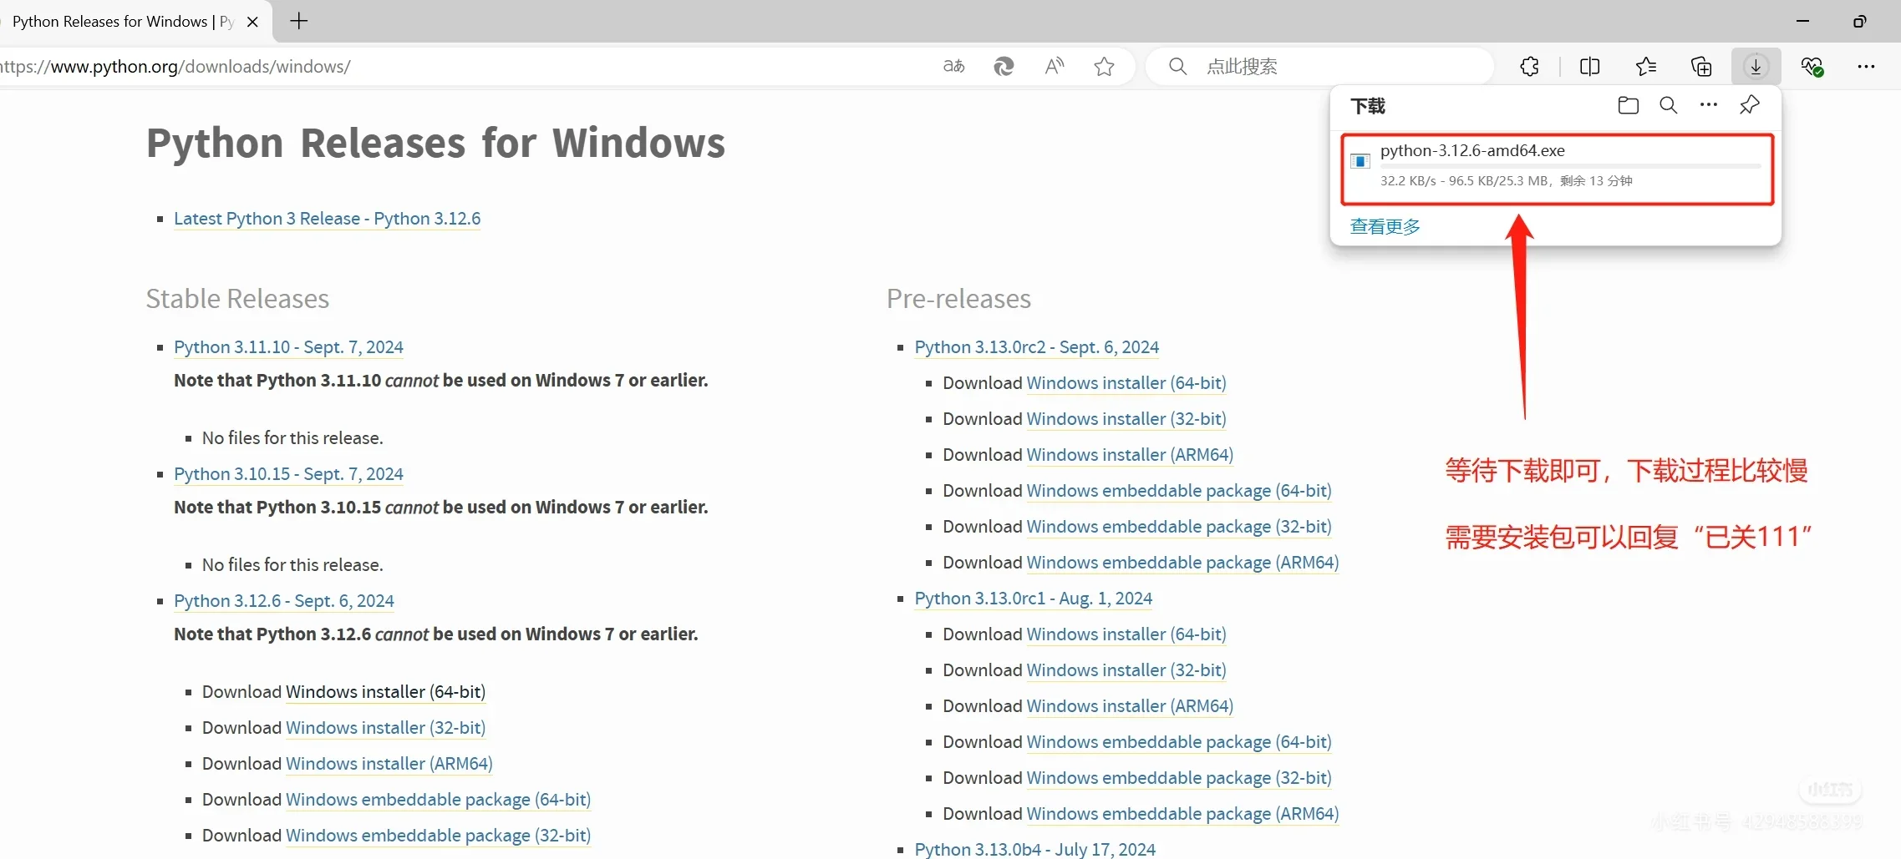Click the Windows 7 note for Python 3.10.15
Viewport: 1901px width, 859px height.
click(441, 508)
